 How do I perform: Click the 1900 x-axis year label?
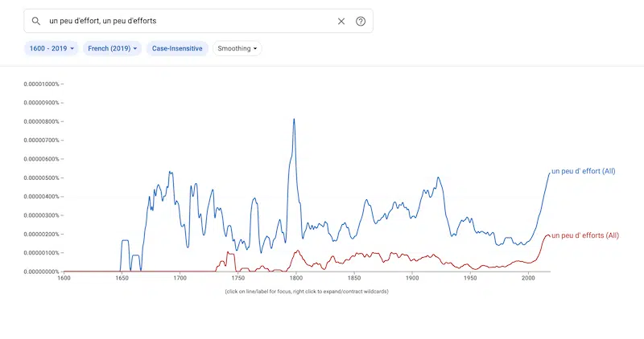point(412,279)
